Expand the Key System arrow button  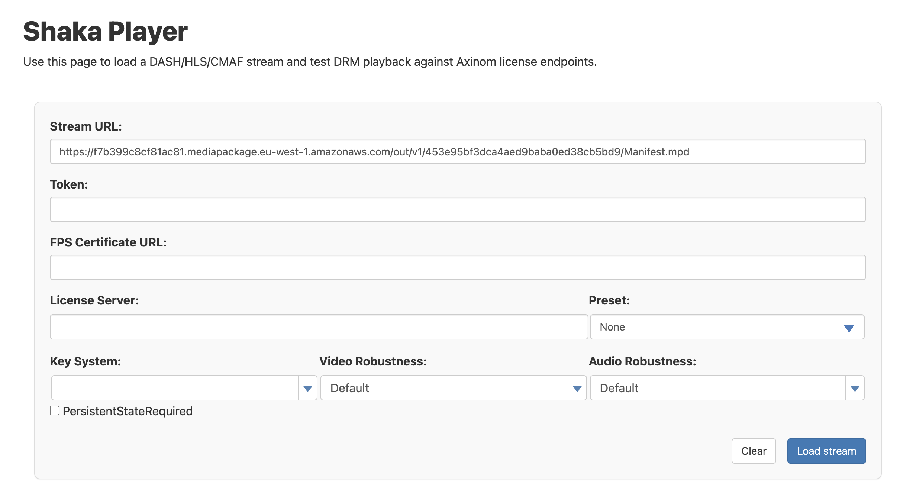(307, 389)
